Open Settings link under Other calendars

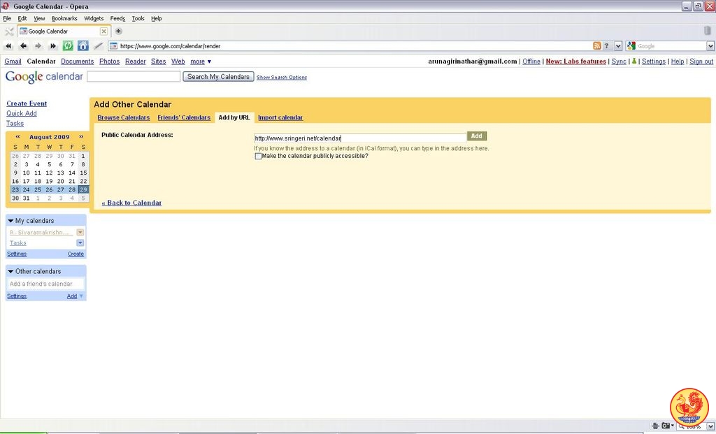(x=17, y=296)
